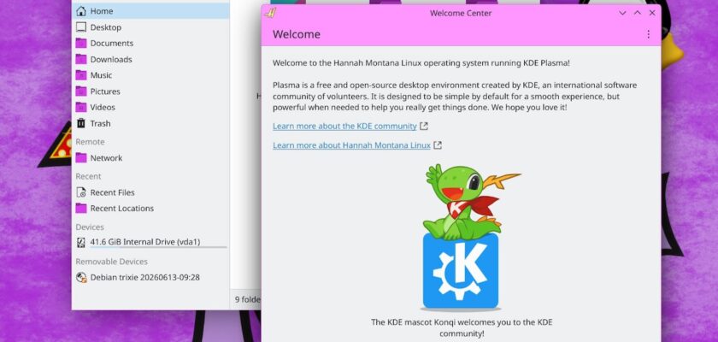
Task: Maximize the Welcome Center window
Action: (637, 13)
